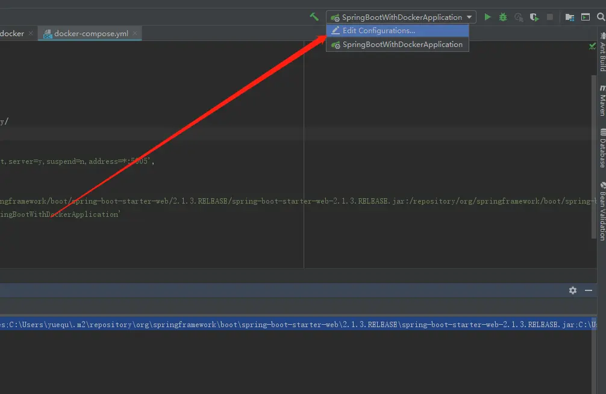Image resolution: width=606 pixels, height=394 pixels.
Task: Click the line containing 'address=*:5005'
Action: [x=77, y=161]
